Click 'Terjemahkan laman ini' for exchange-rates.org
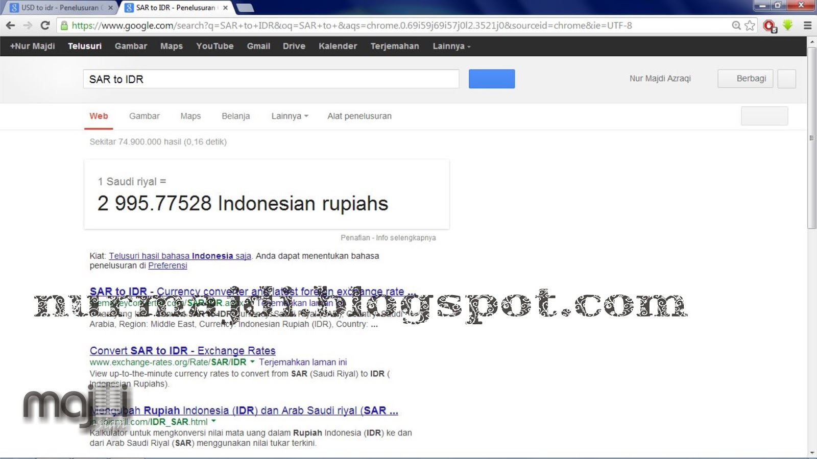 tap(303, 362)
